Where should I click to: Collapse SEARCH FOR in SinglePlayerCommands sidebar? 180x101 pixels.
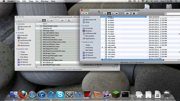(x=17, y=49)
